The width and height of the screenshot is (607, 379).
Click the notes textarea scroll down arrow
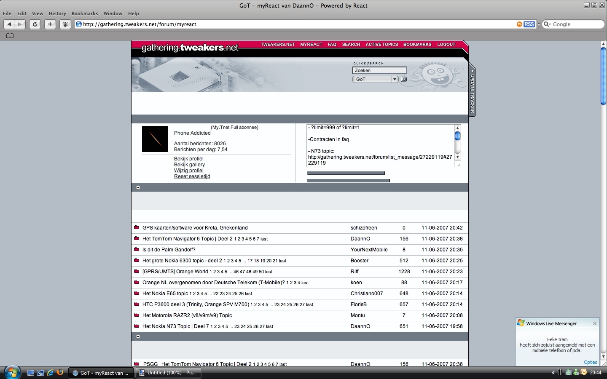(x=457, y=157)
